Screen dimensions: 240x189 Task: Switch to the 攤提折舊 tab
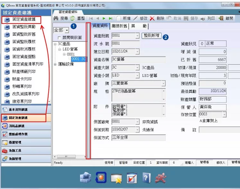coord(119,26)
